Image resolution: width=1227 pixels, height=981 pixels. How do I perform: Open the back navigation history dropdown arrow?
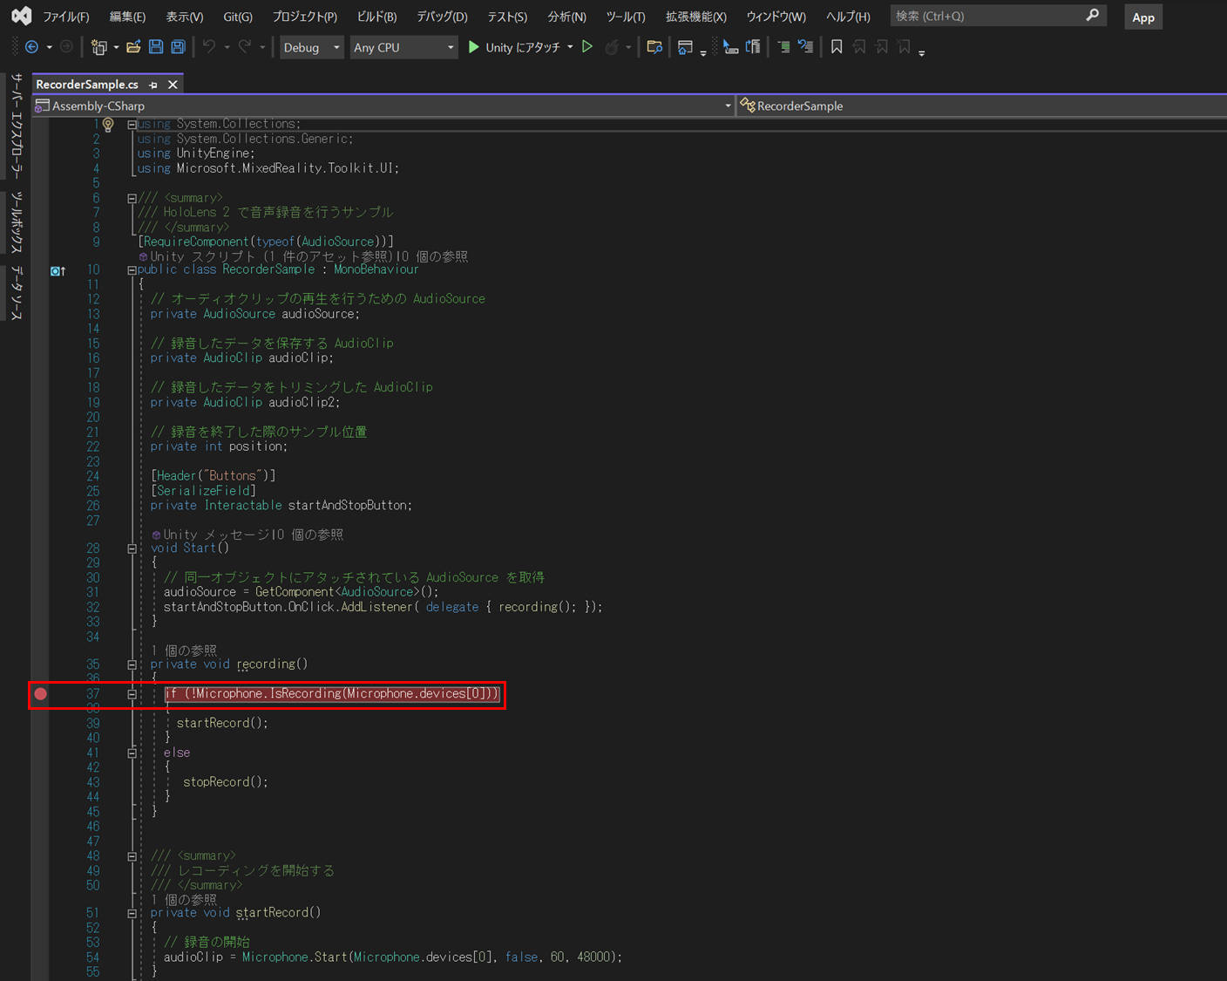click(49, 47)
